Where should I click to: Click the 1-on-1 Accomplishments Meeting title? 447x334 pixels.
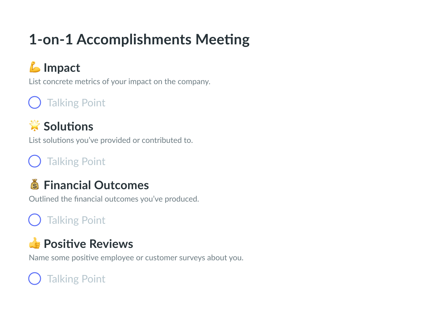pyautogui.click(x=139, y=39)
